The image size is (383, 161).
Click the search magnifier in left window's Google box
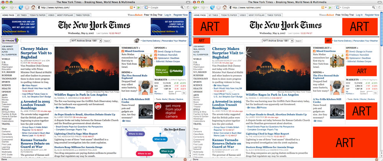pyautogui.click(x=182, y=8)
